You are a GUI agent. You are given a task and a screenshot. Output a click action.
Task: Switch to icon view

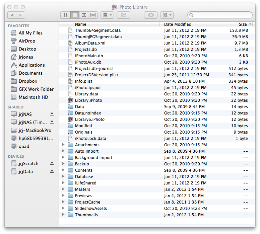point(65,15)
